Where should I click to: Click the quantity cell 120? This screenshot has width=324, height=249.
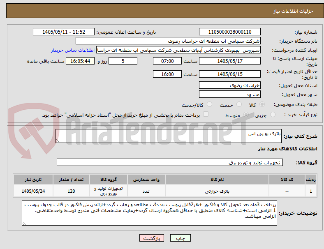[71, 191]
